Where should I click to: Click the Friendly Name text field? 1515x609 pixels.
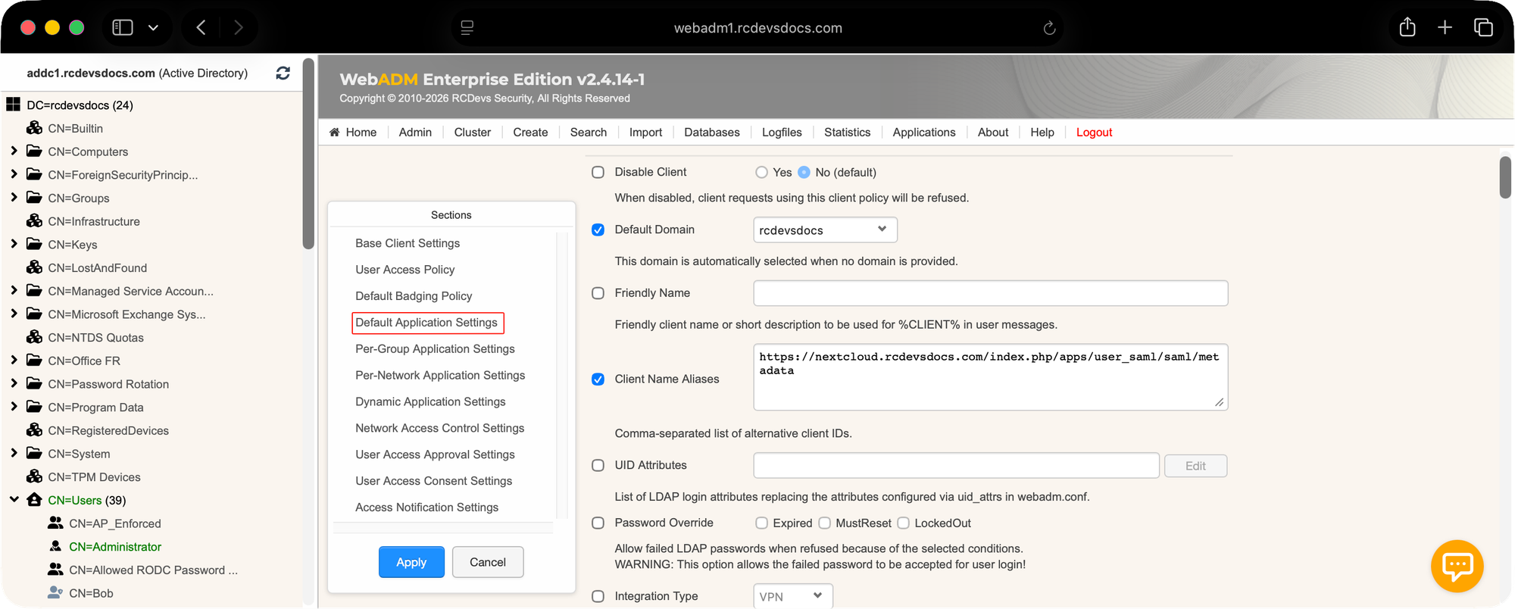(x=990, y=293)
